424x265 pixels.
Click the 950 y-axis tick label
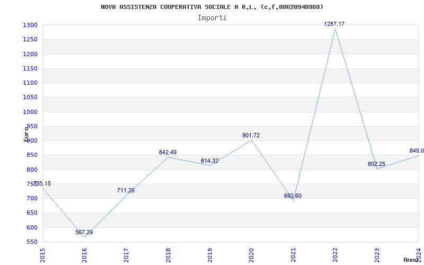[x=32, y=126]
